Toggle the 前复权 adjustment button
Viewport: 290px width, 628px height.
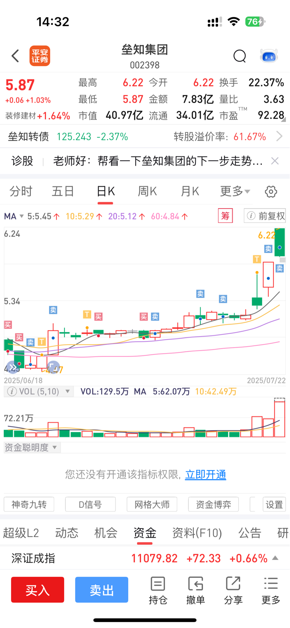[x=265, y=216]
